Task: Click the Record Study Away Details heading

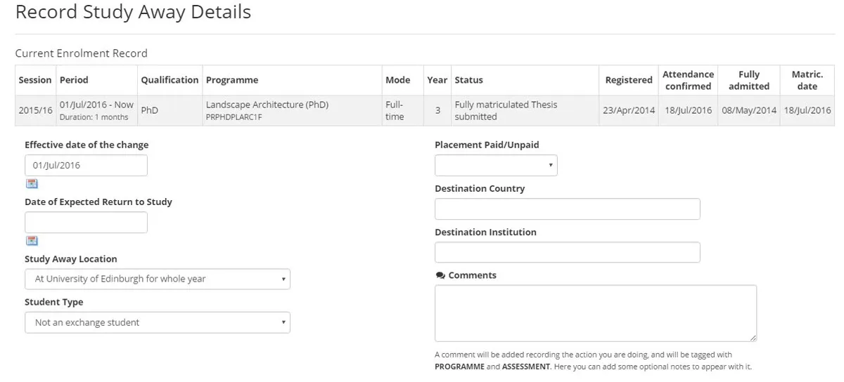Action: click(x=133, y=12)
